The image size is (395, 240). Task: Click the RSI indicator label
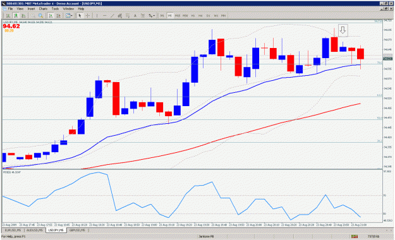coord(12,172)
